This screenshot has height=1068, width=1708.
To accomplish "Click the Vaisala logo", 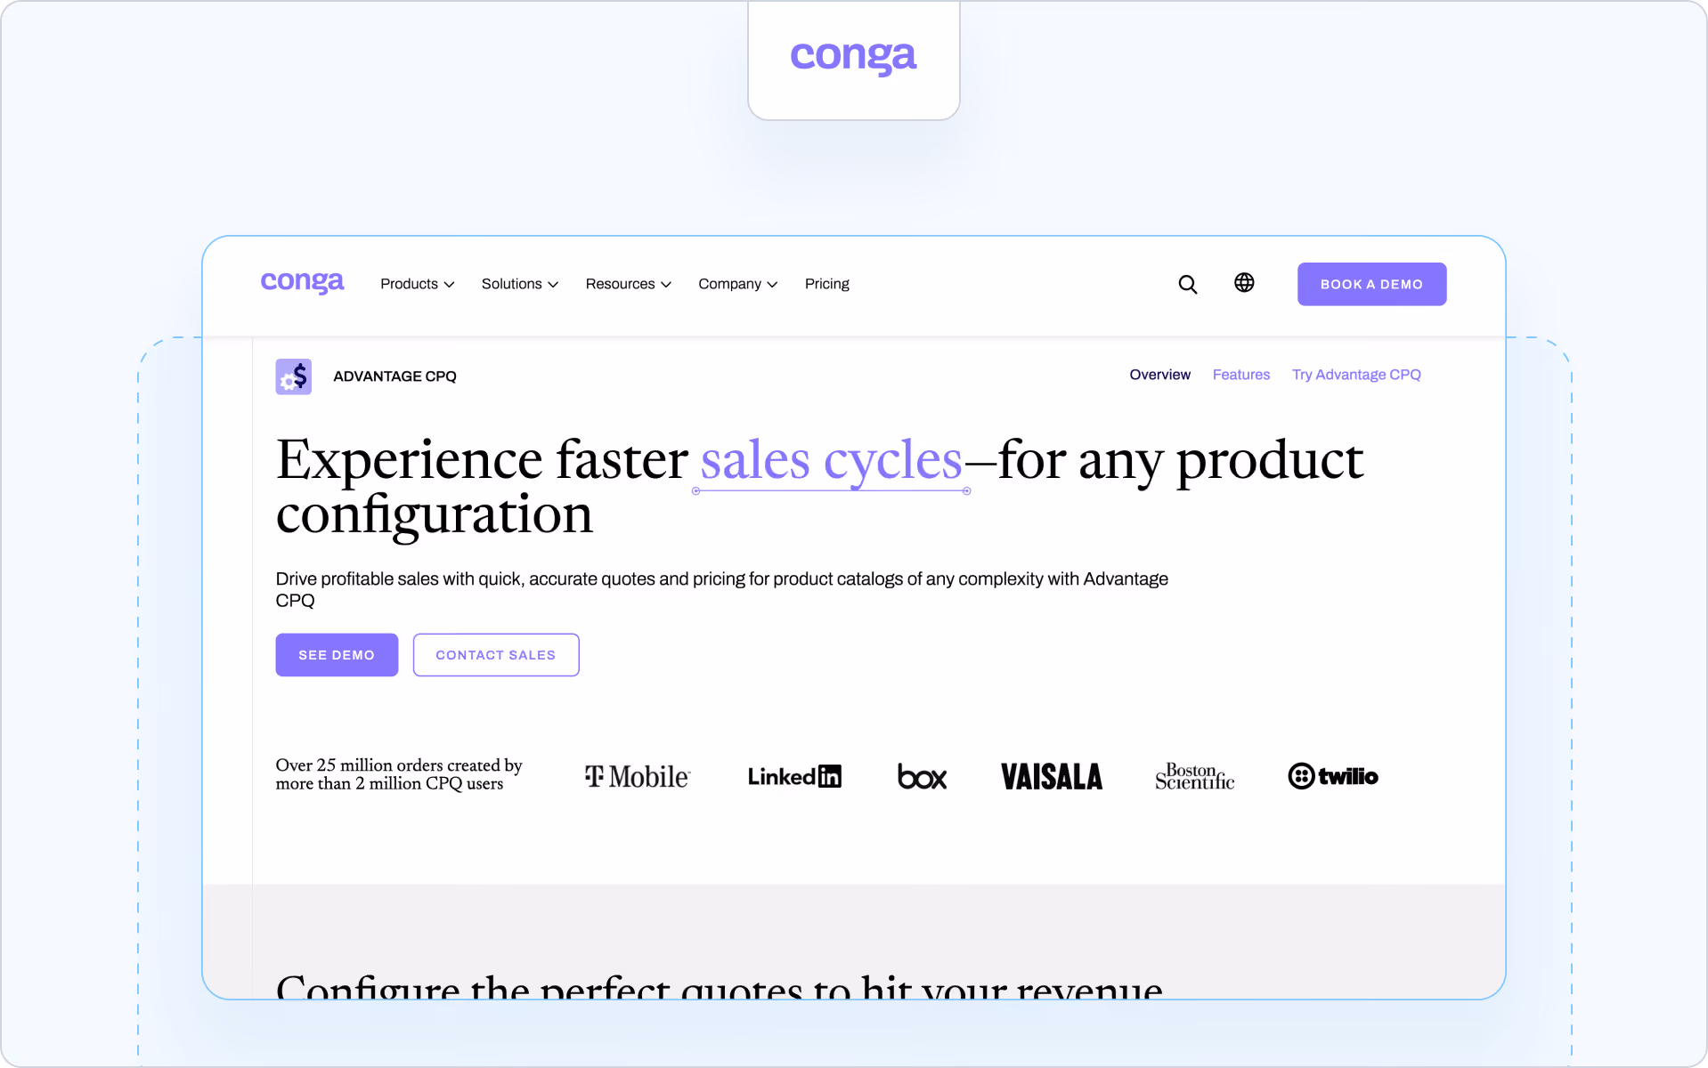I will (1052, 776).
